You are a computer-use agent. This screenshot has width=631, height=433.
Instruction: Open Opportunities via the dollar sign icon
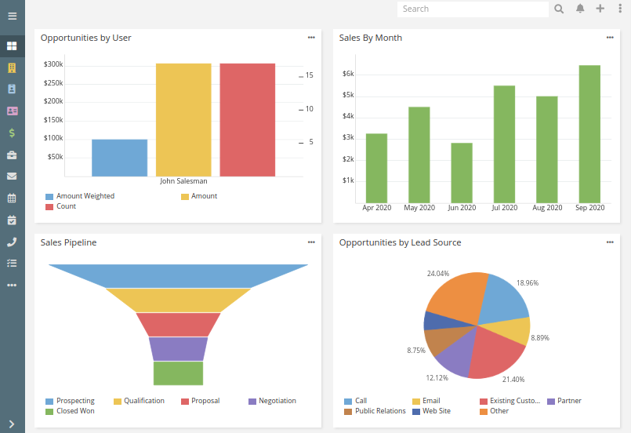12,133
